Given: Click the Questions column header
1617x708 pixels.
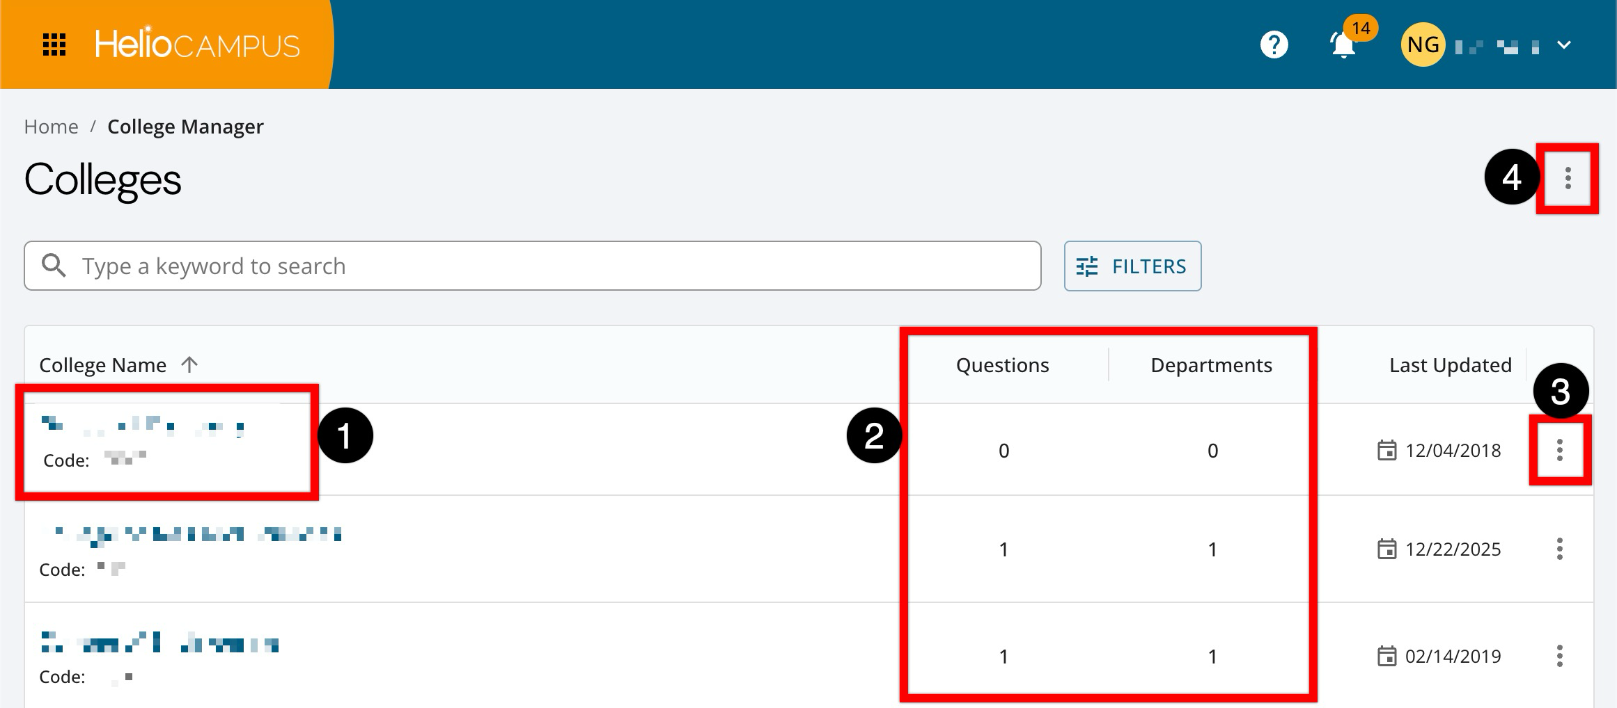Looking at the screenshot, I should click(x=1002, y=365).
